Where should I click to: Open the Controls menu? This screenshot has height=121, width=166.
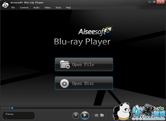(24, 8)
